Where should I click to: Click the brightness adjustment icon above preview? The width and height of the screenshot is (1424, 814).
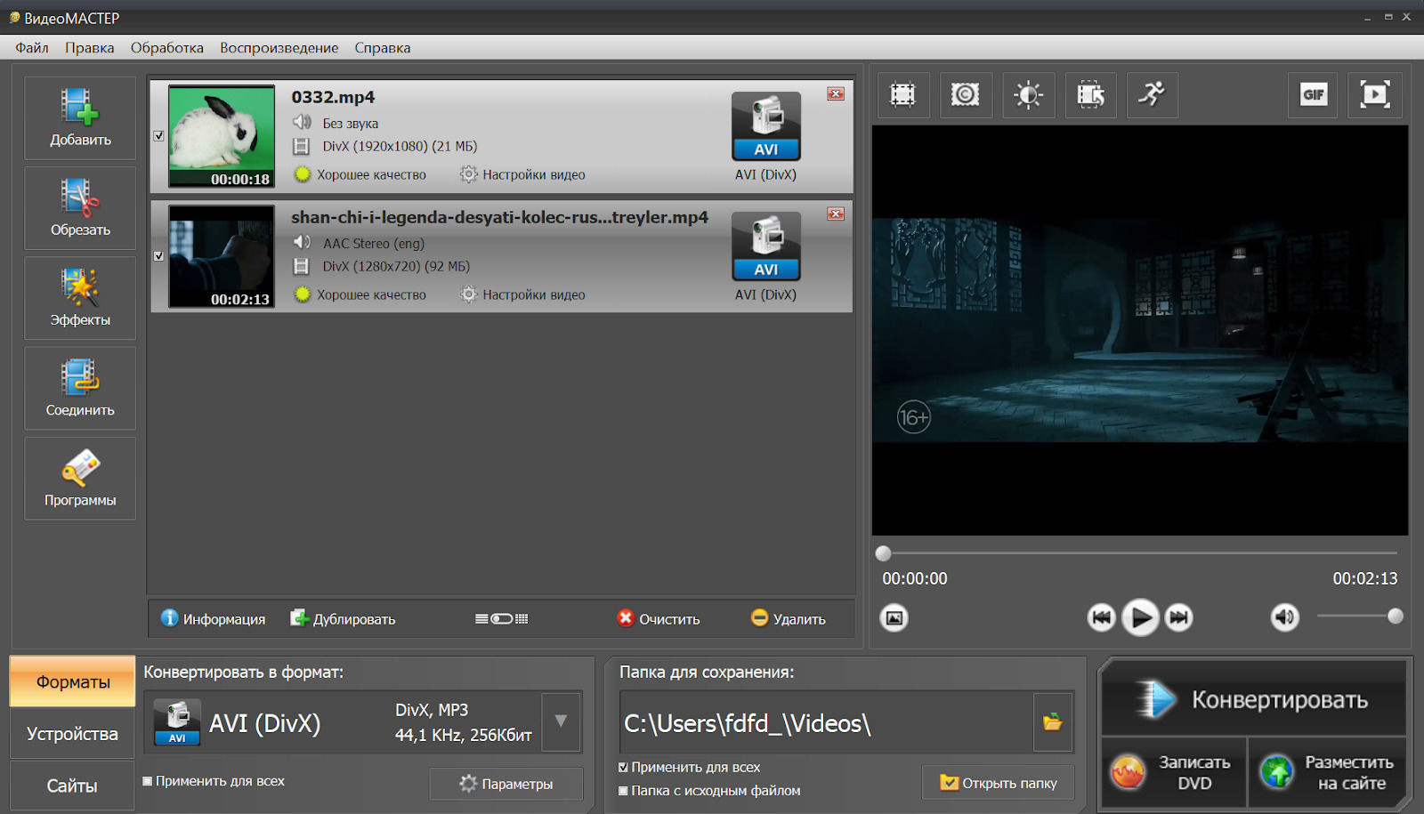coord(1028,94)
